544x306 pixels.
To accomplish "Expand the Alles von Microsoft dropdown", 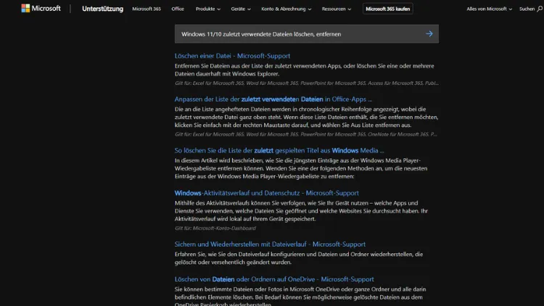I will (x=489, y=9).
